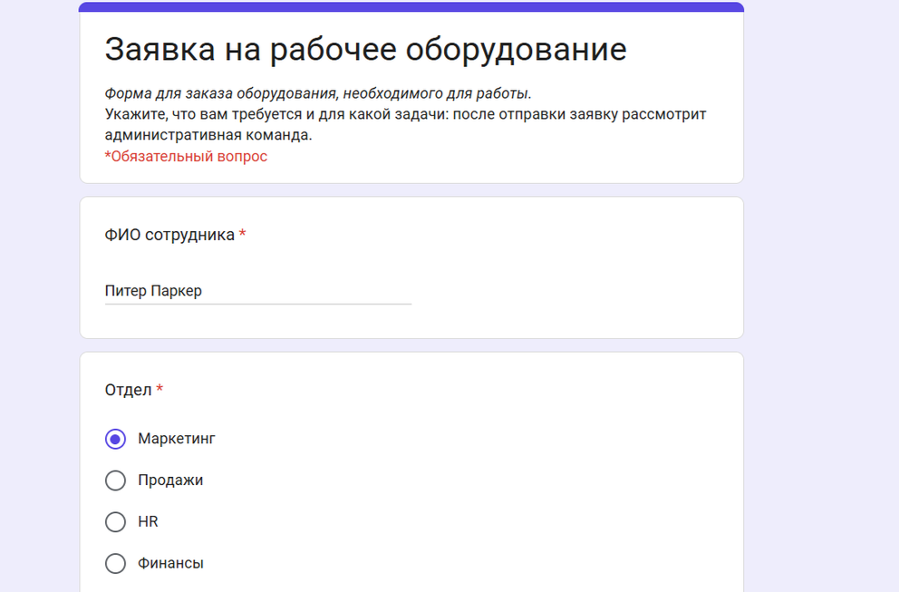Click the form title Заявка на рабочее оборудование
899x592 pixels.
[365, 49]
